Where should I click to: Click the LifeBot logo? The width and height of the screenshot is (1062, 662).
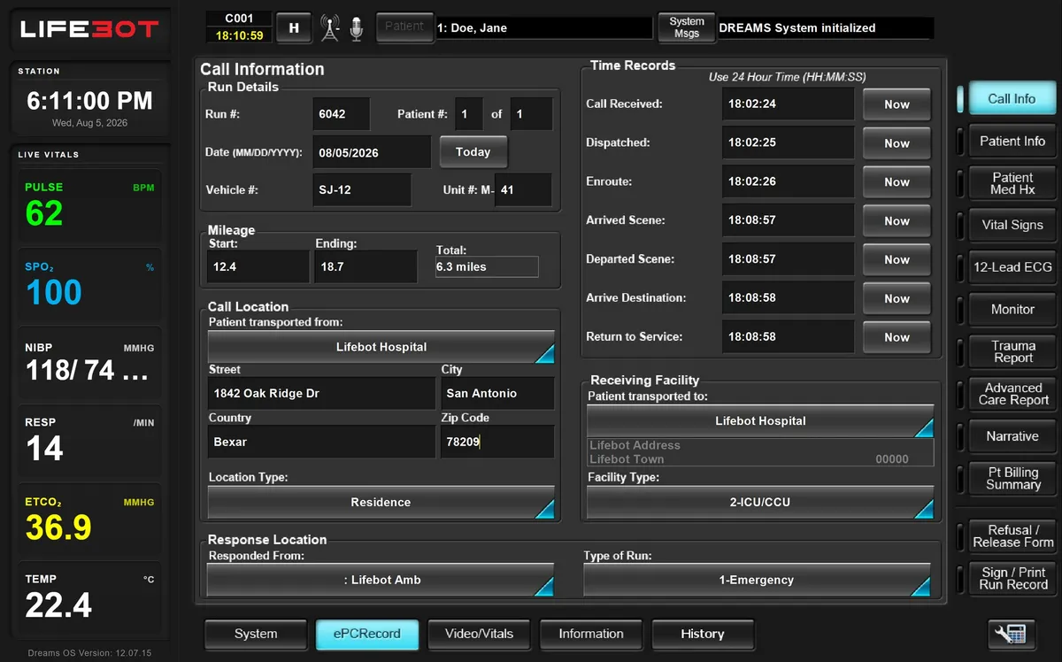tap(88, 29)
